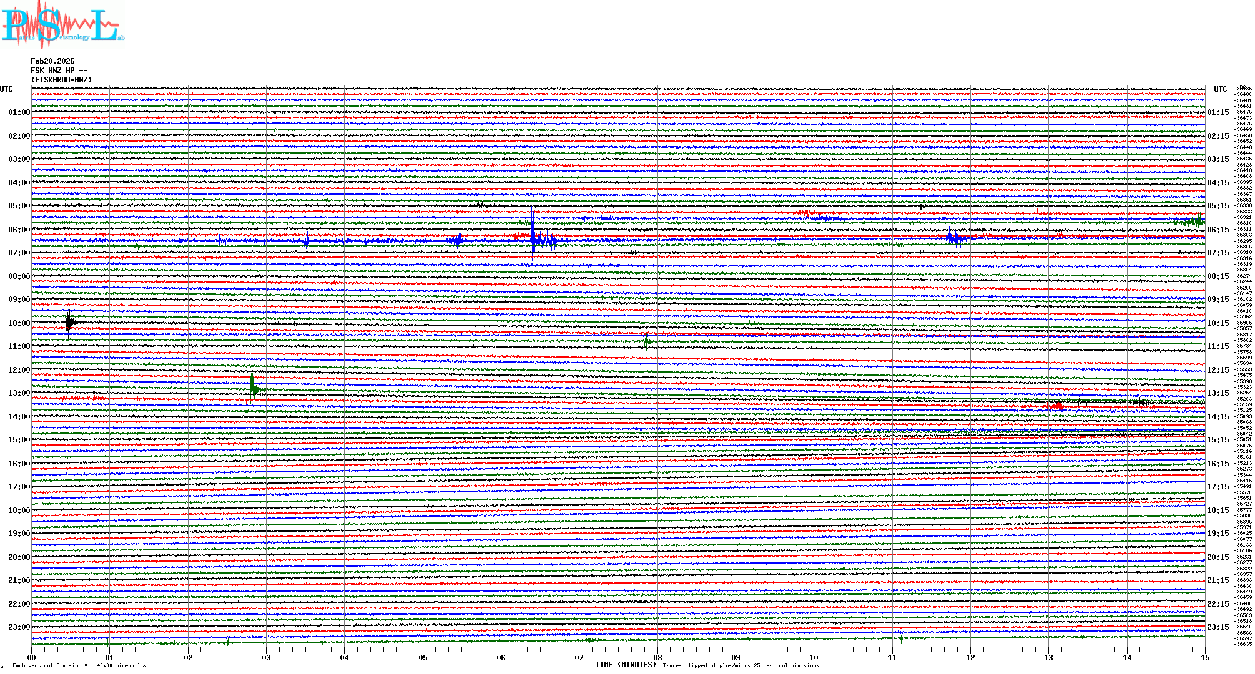Click the 13:00 hour label on left
Viewport: 1255px width, 674px height.
pos(19,393)
